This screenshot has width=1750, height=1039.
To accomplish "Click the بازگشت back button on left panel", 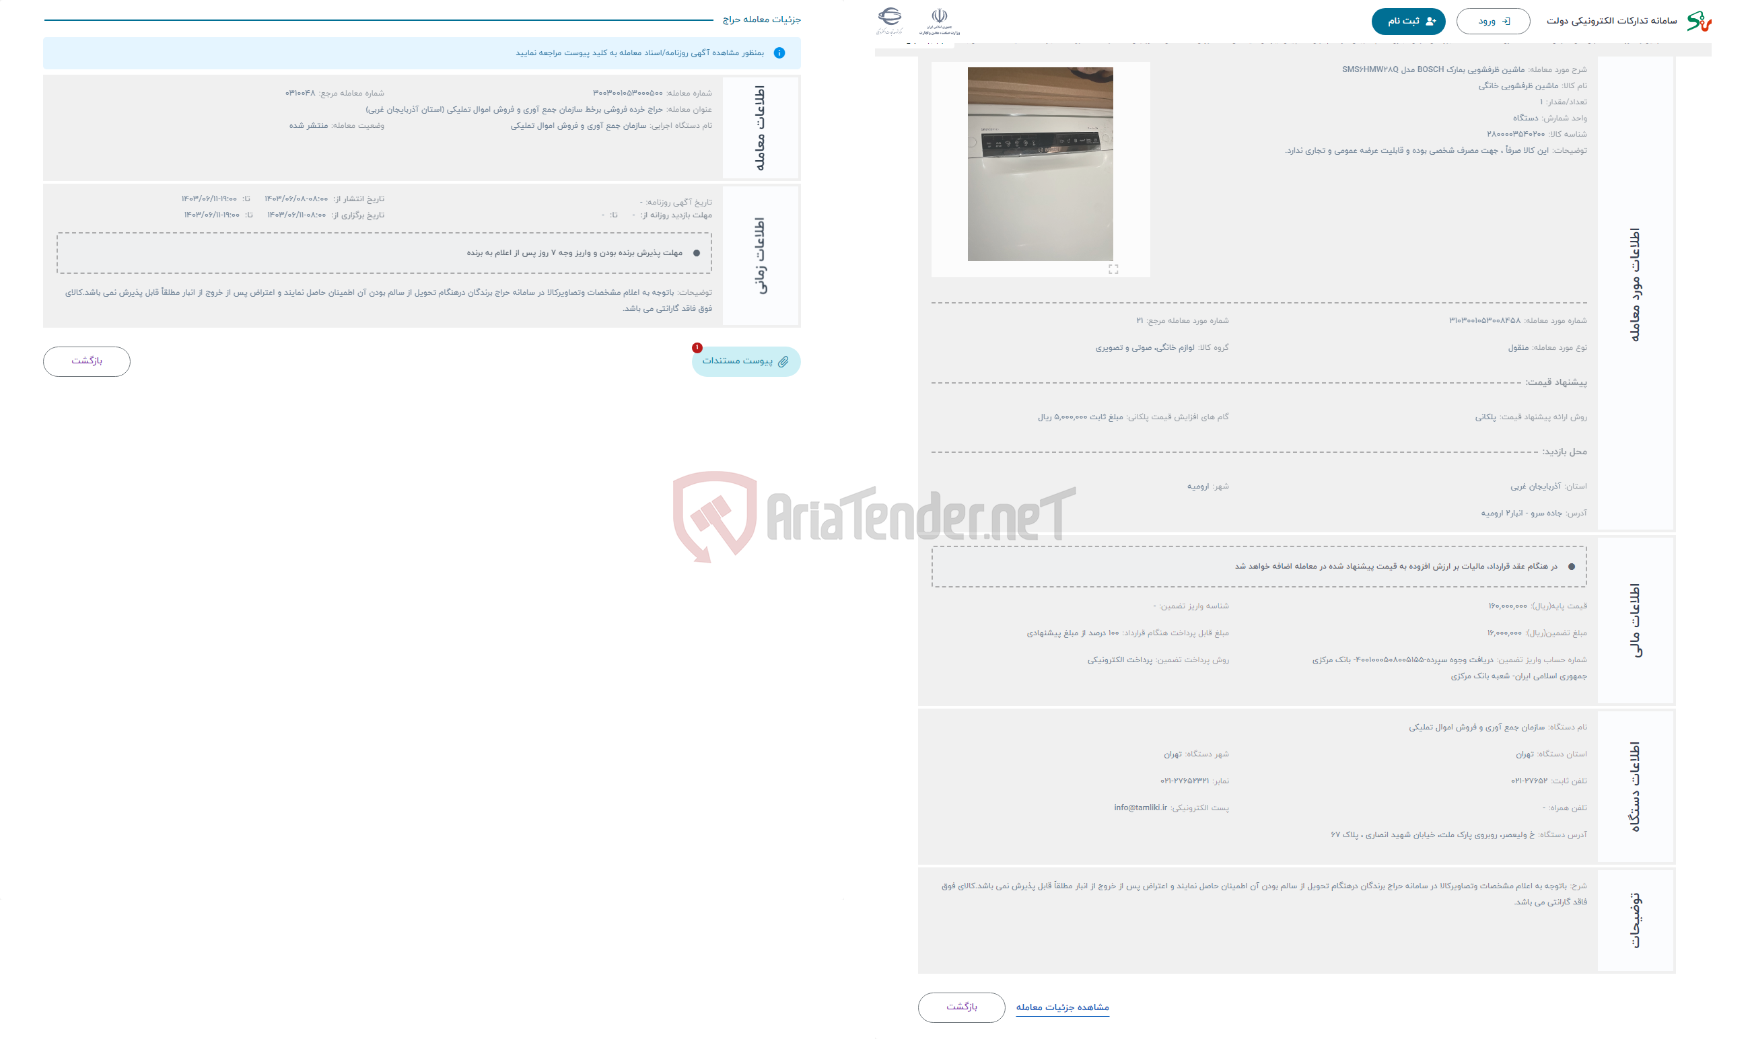I will tap(85, 360).
